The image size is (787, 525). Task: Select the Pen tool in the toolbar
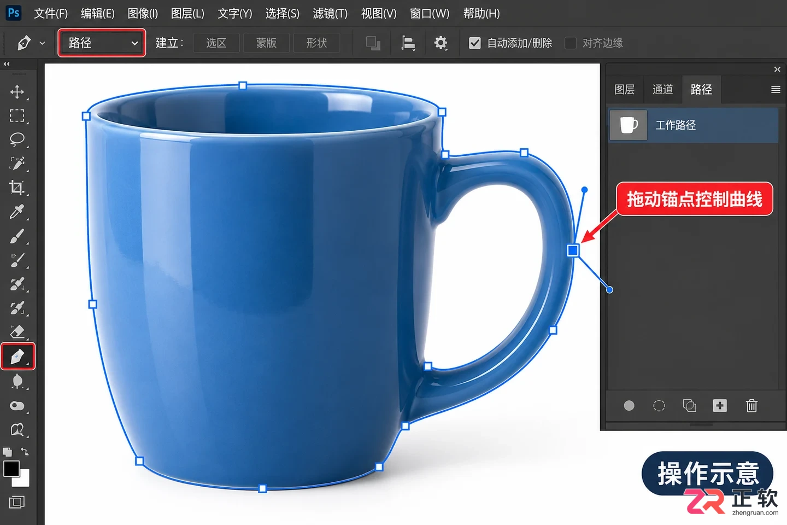(17, 357)
